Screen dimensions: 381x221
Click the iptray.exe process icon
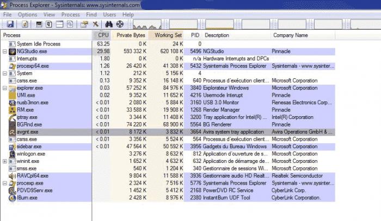(12, 117)
